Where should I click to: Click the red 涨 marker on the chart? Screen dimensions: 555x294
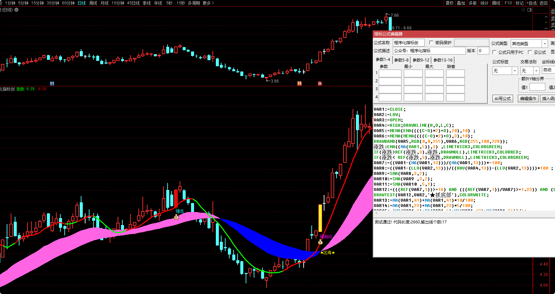click(x=320, y=83)
